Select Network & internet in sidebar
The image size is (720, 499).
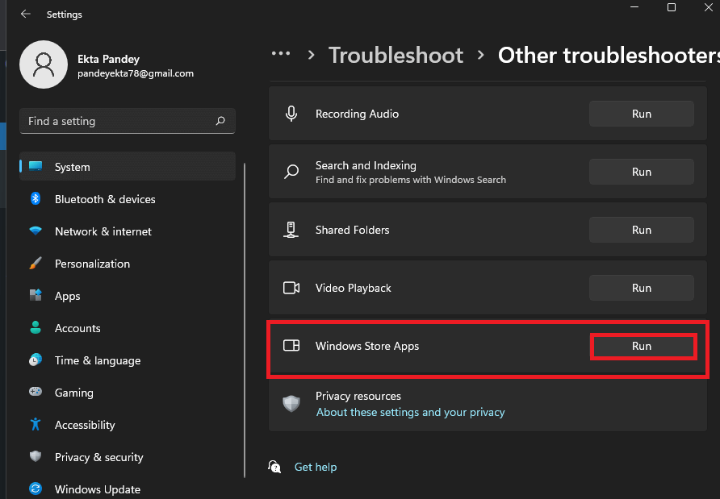[x=103, y=231]
